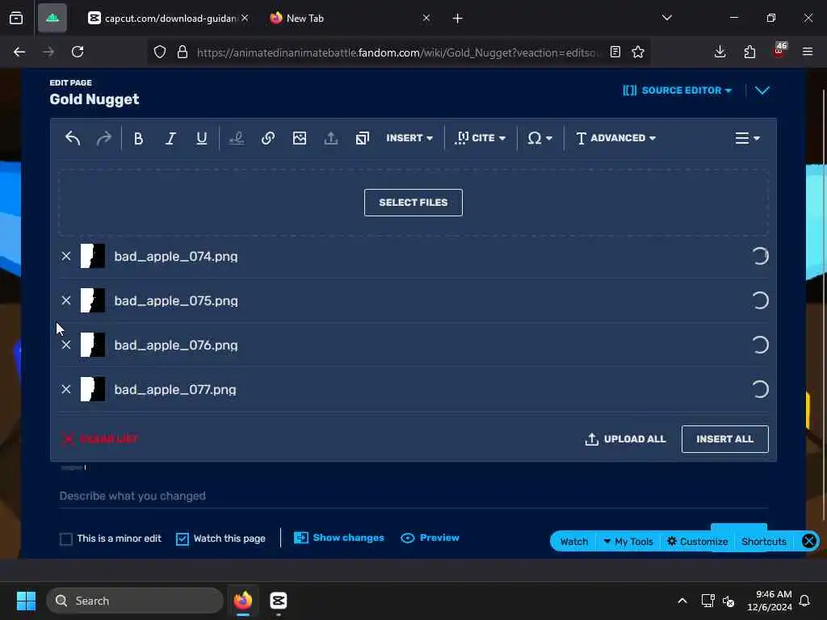The image size is (827, 620).
Task: Click the tracking protection shield icon
Action: click(160, 52)
